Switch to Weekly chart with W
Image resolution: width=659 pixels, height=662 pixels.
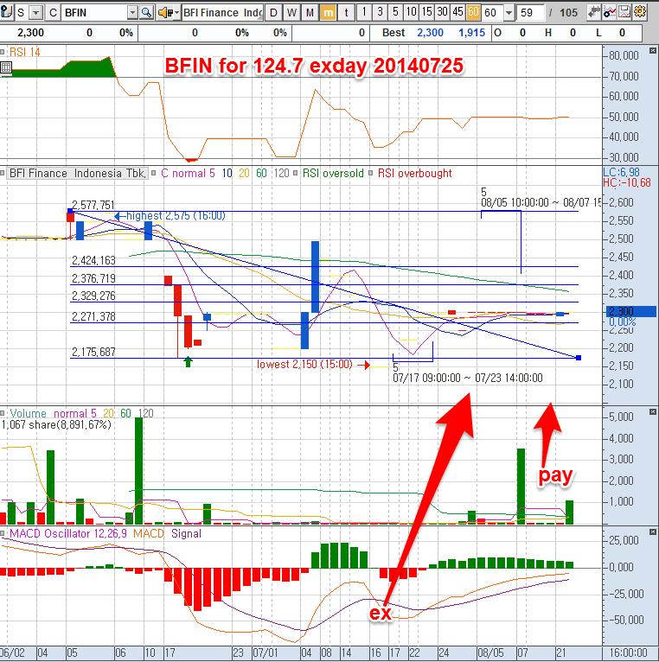[291, 13]
